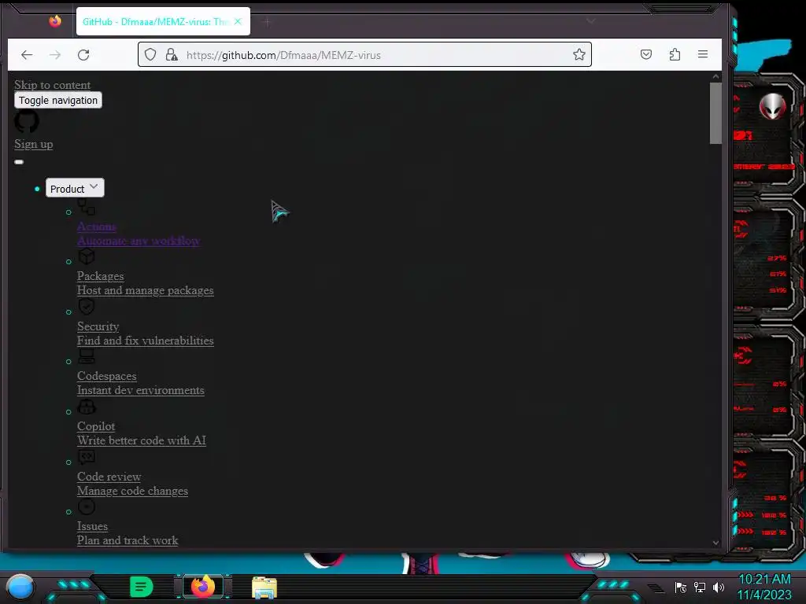
Task: Bookmark this page with the star icon
Action: click(579, 54)
